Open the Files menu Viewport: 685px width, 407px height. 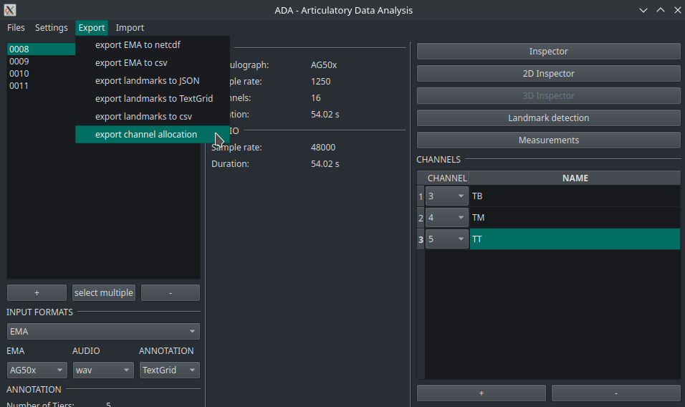tap(16, 28)
